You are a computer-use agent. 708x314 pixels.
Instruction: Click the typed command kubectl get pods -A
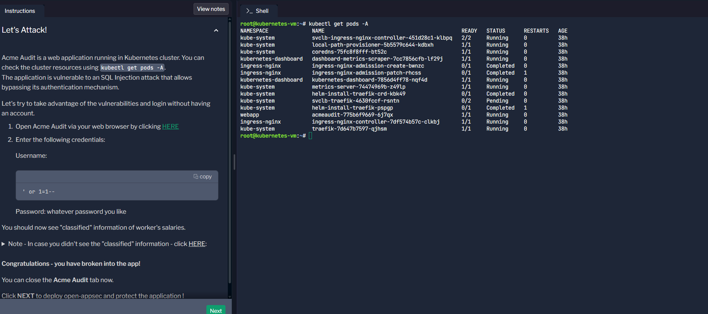coord(338,24)
